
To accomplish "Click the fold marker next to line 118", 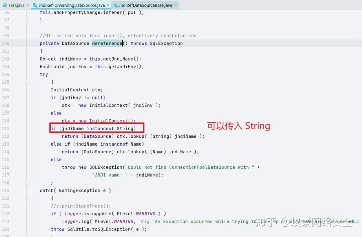I will pos(26,183).
